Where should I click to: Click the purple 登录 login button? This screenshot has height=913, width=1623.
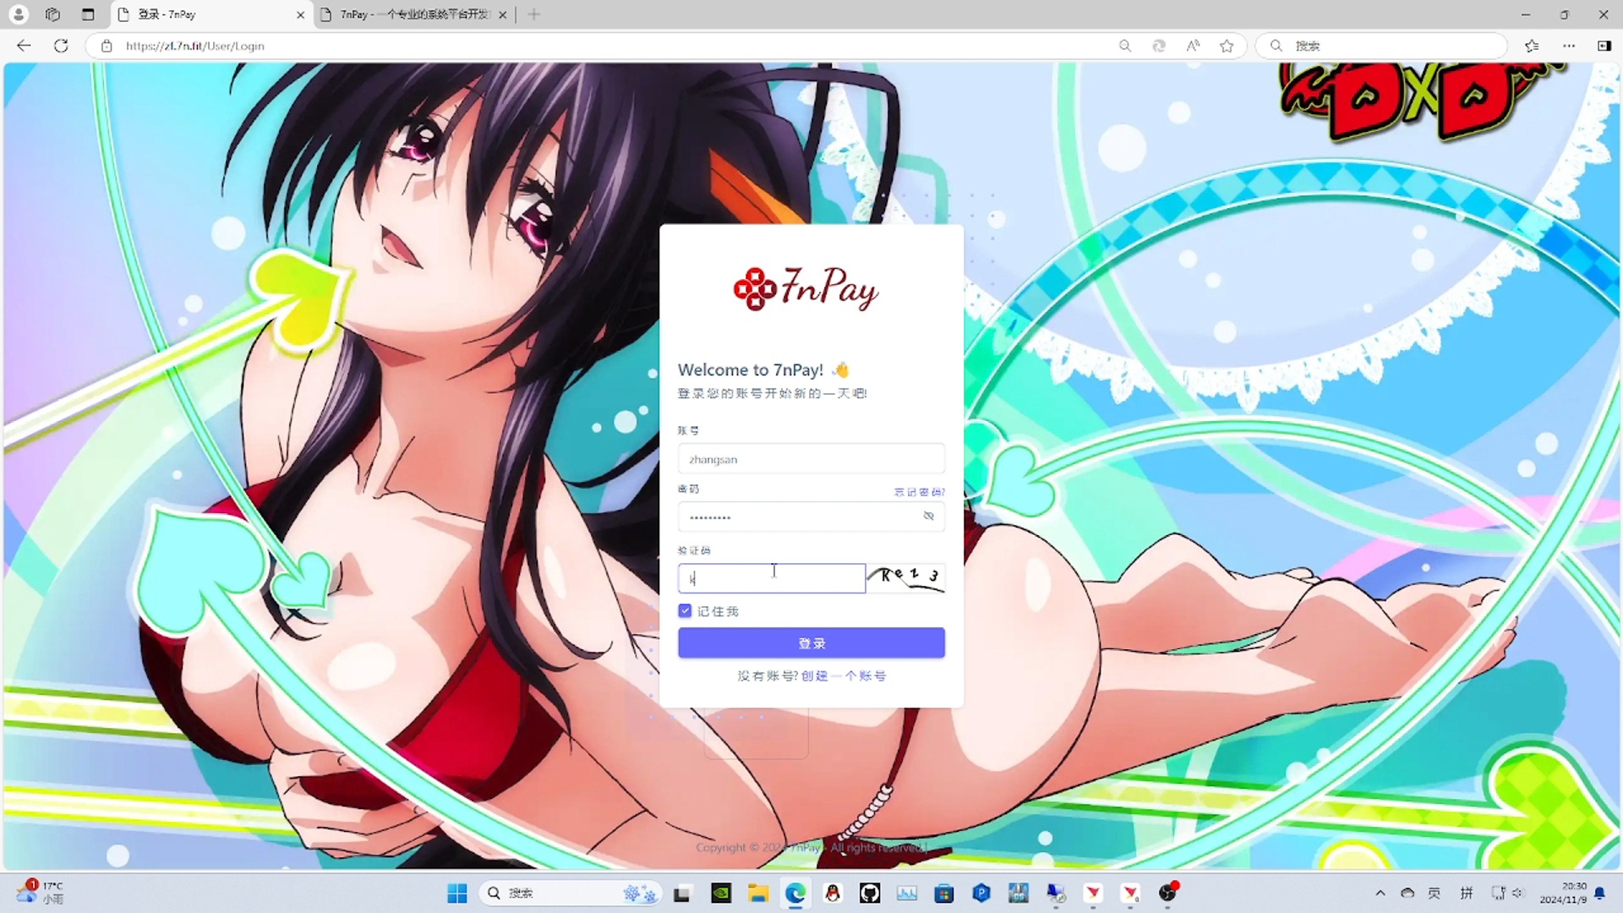(x=811, y=642)
